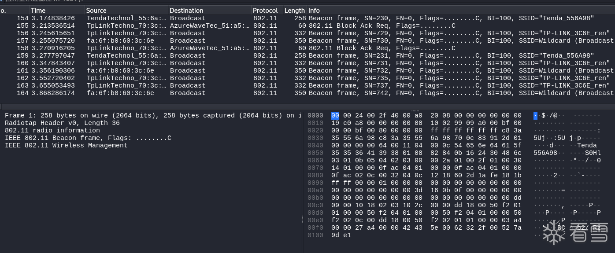Expand IEEE 802.11 Wireless Management item
The height and width of the screenshot is (253, 615).
pos(66,146)
